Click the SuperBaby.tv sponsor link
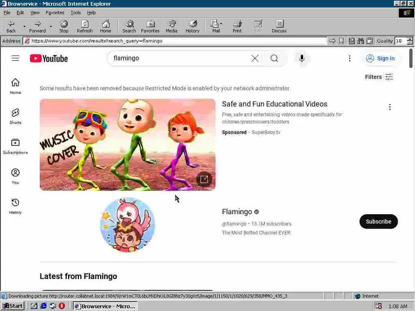The width and height of the screenshot is (415, 311). coord(266,132)
